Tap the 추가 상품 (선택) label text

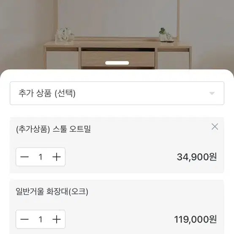coord(47,93)
